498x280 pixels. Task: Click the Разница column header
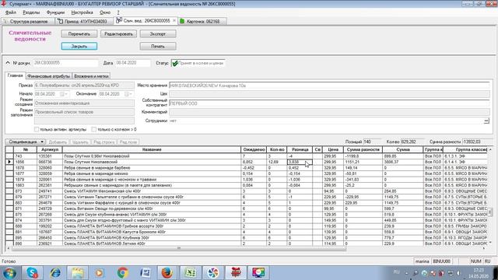[300, 149]
